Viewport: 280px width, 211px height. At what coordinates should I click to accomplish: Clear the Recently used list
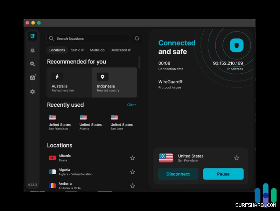pos(132,105)
